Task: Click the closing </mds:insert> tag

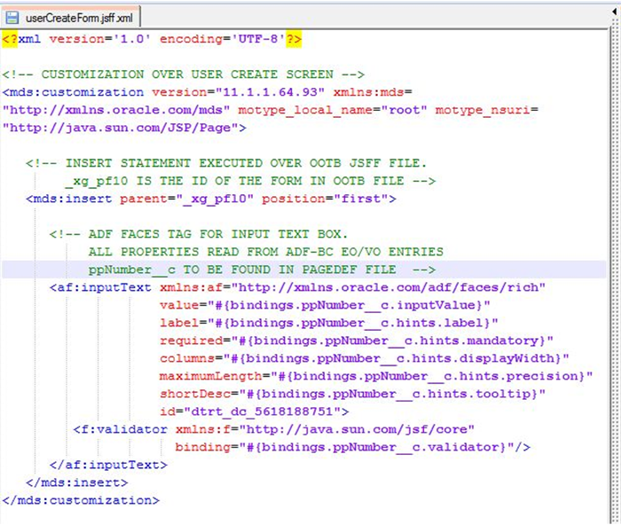Action: pos(77,482)
